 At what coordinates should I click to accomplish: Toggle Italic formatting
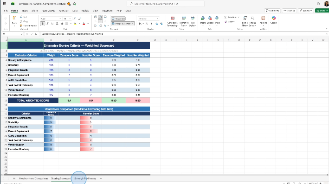(x=47, y=24)
